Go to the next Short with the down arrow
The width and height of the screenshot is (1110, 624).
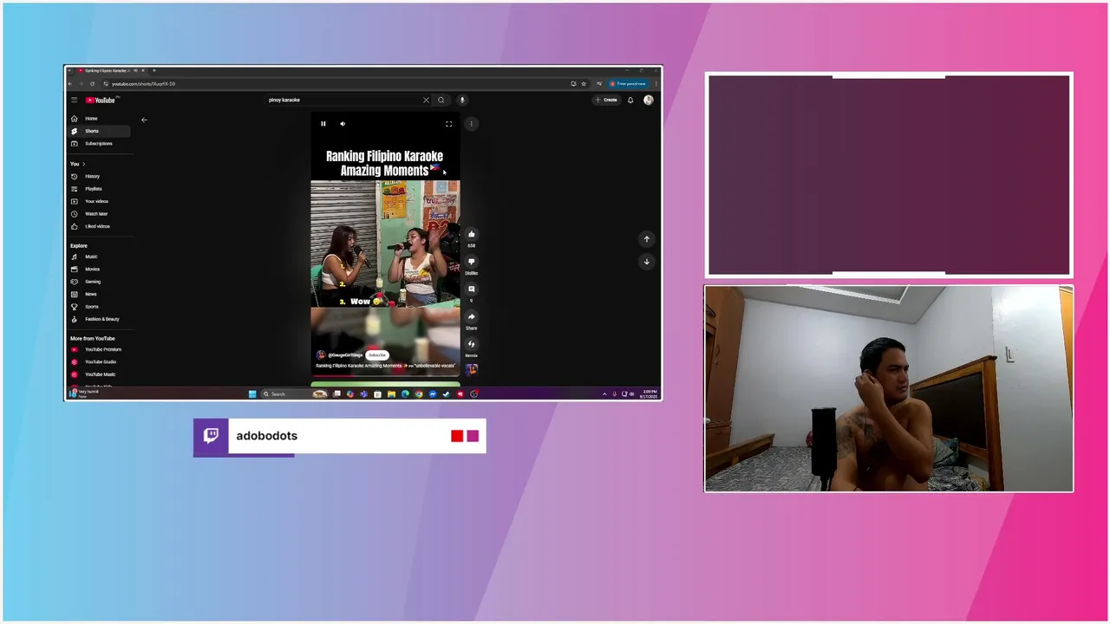click(646, 261)
